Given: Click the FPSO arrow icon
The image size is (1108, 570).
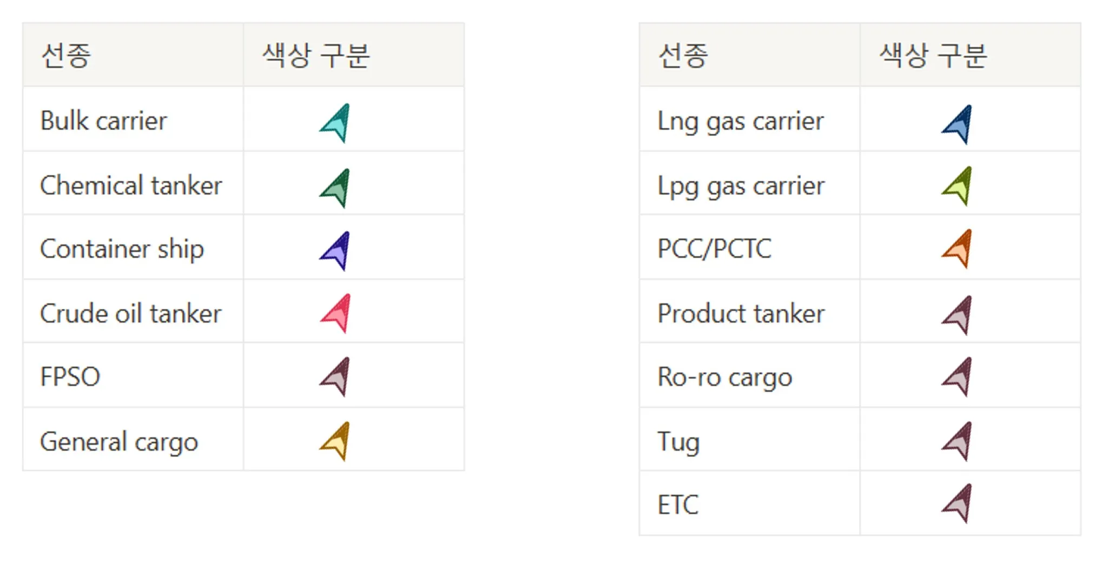Looking at the screenshot, I should pos(337,377).
